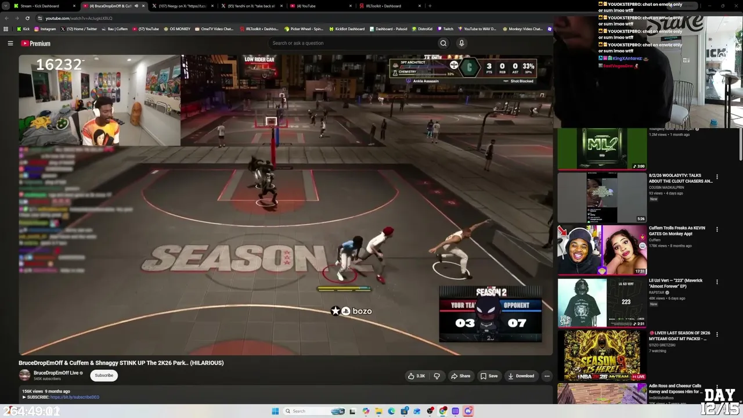Open the Chrome icon on the taskbar
Viewport: 743px width, 418px height.
coord(443,411)
